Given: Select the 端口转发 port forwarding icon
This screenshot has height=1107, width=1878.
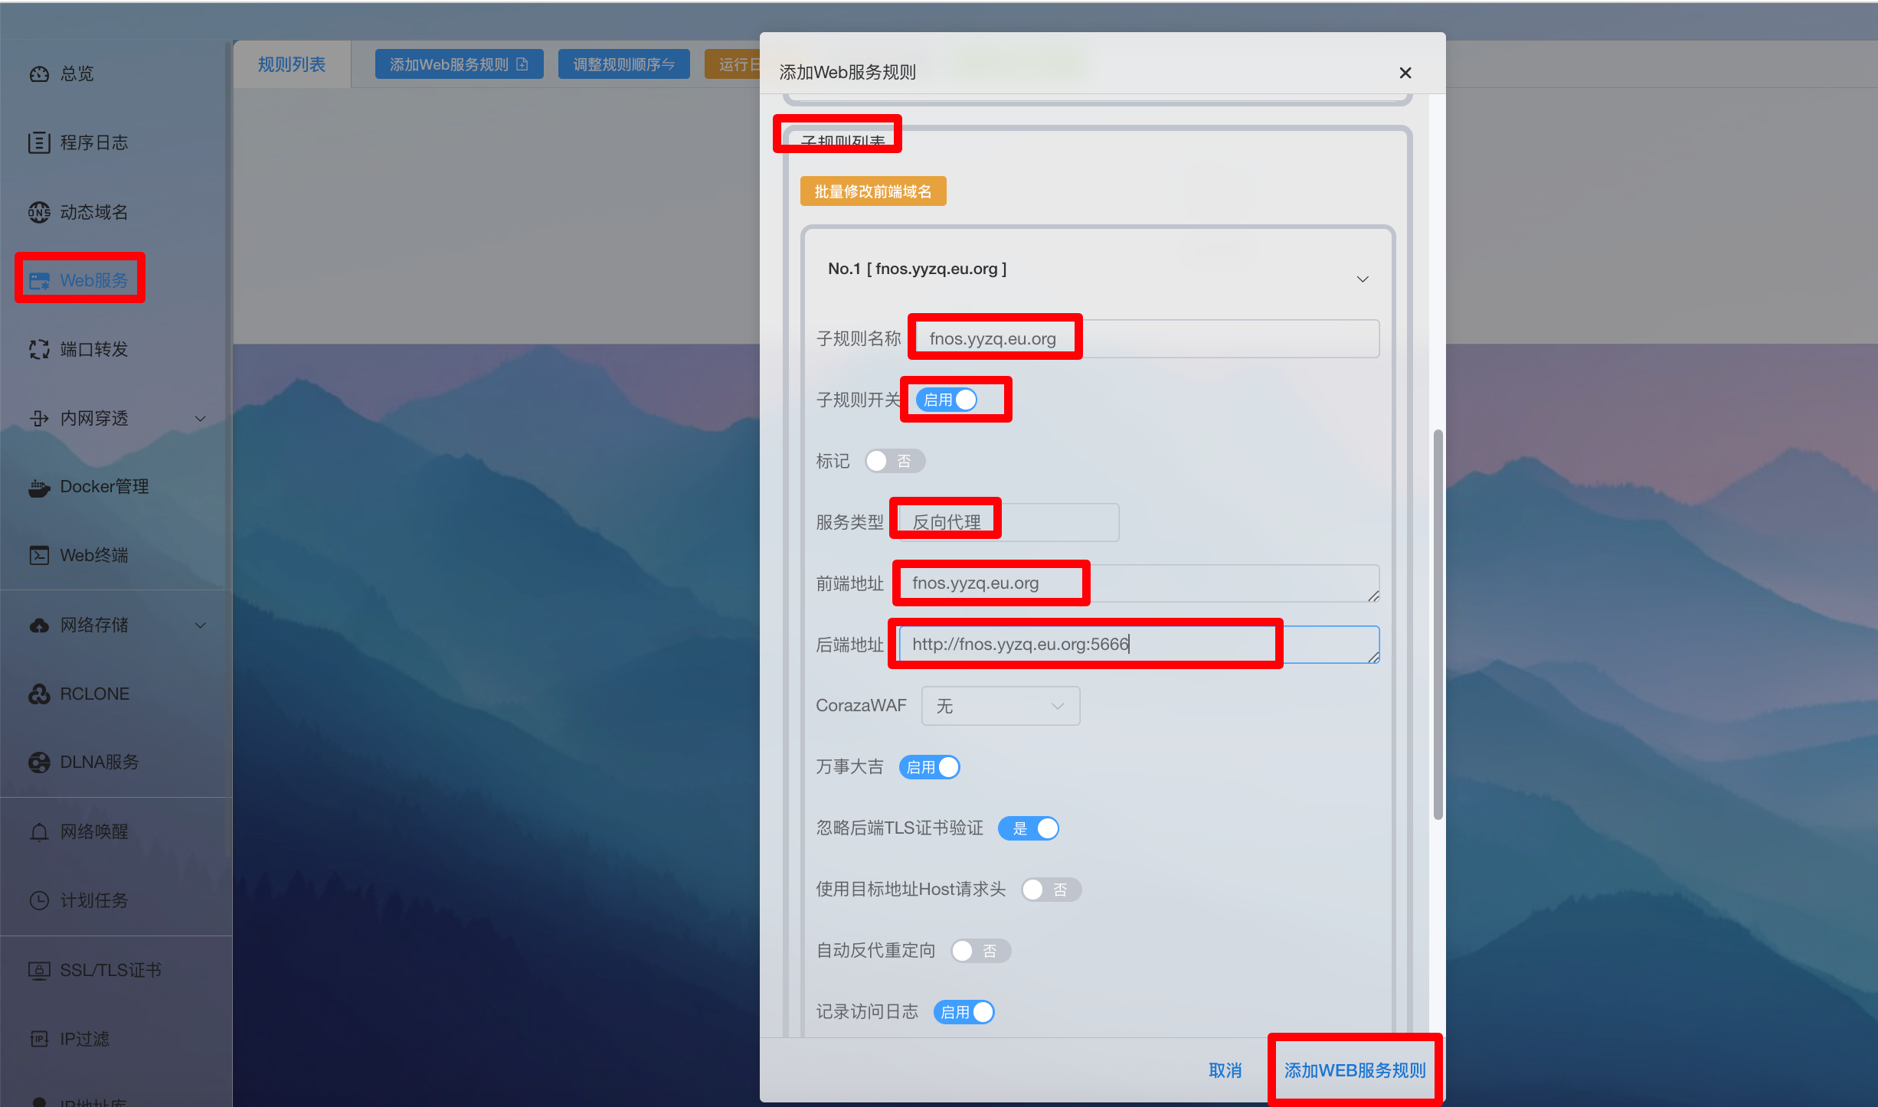Looking at the screenshot, I should point(39,349).
